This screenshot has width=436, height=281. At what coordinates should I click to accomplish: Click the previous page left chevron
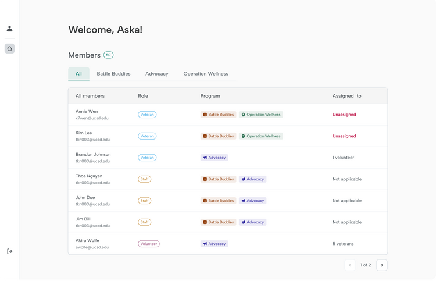coord(350,265)
